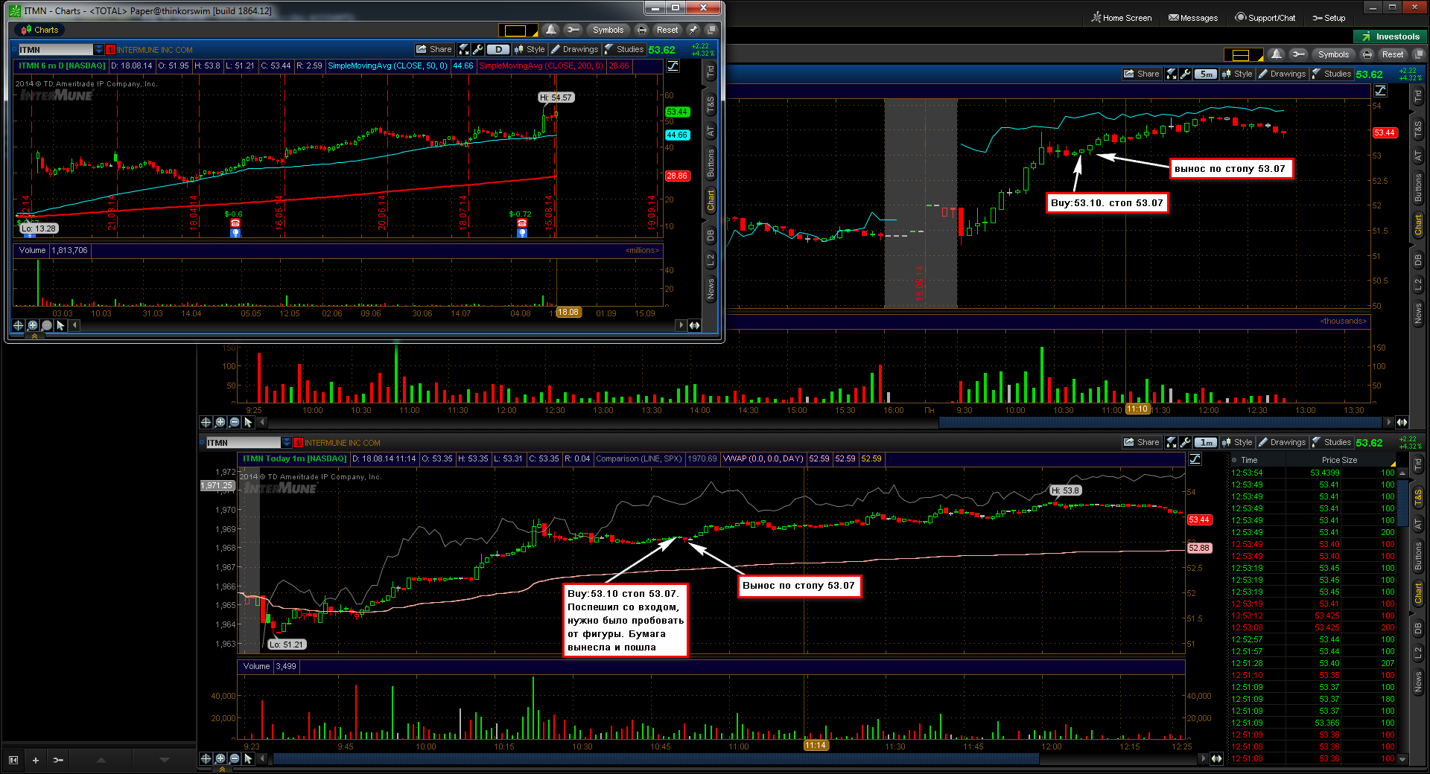Open Style menu on daily chart

pos(530,49)
